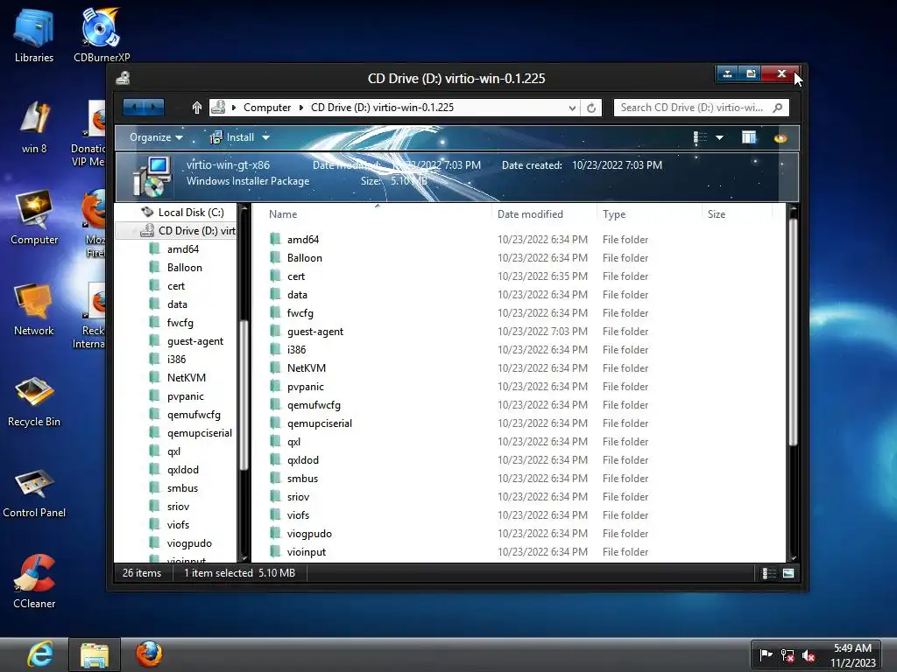Screen dimensions: 897x672
Task: Launch CCleaner from the desktop
Action: point(34,581)
